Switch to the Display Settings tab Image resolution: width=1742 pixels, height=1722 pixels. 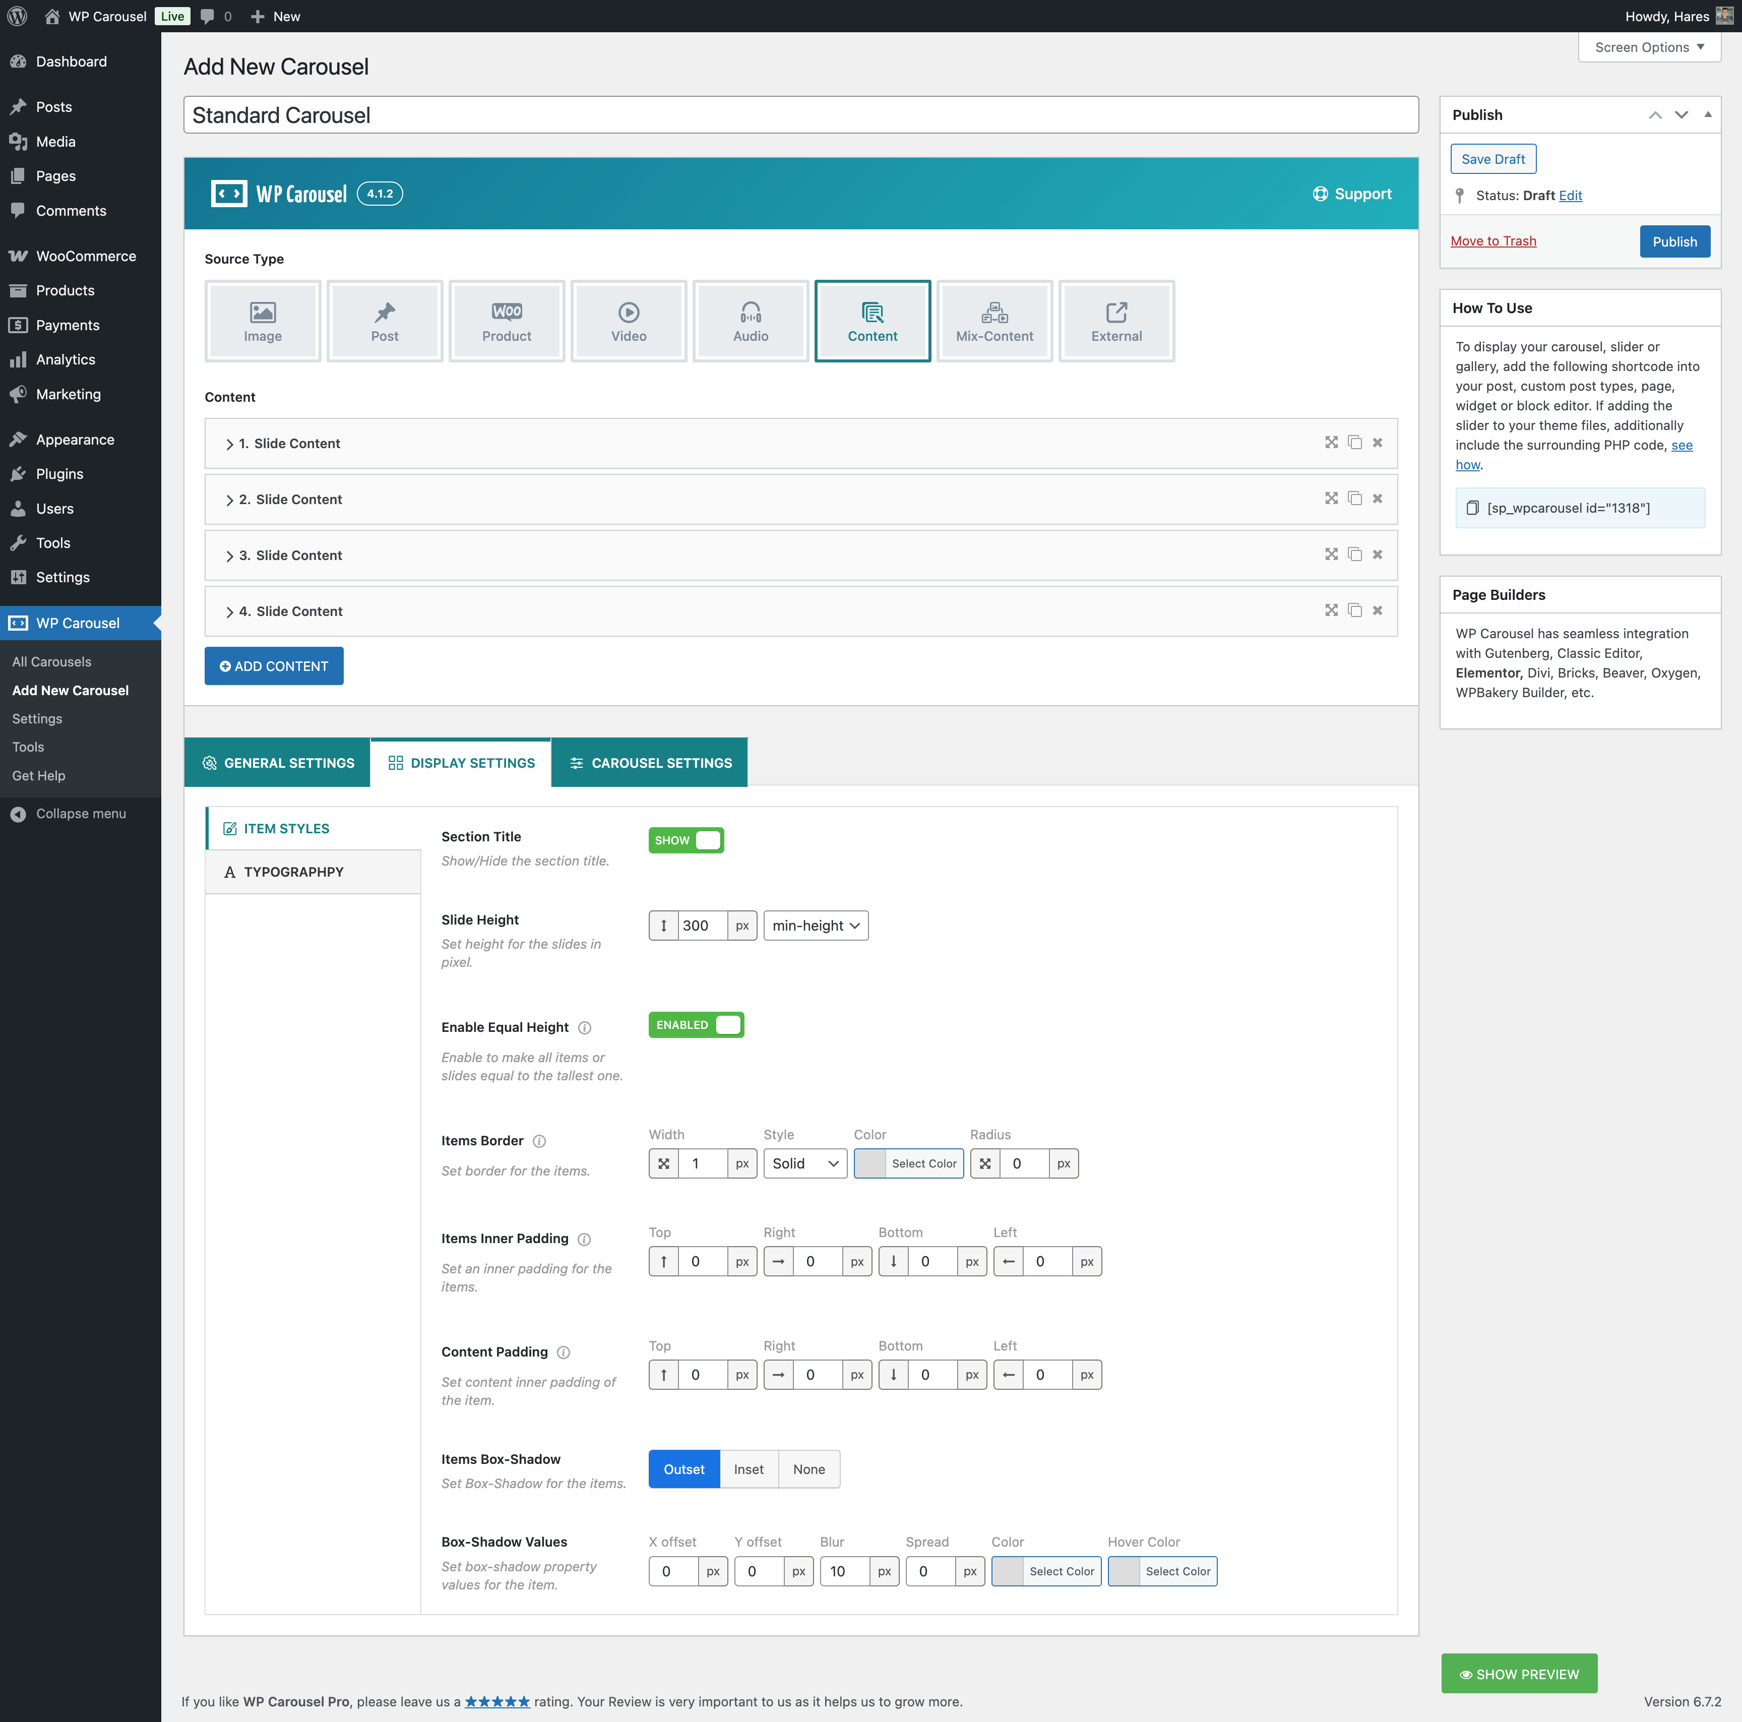click(461, 763)
